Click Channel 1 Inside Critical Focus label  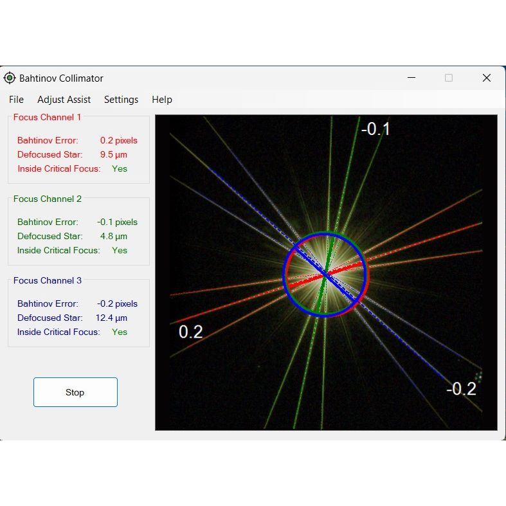59,169
